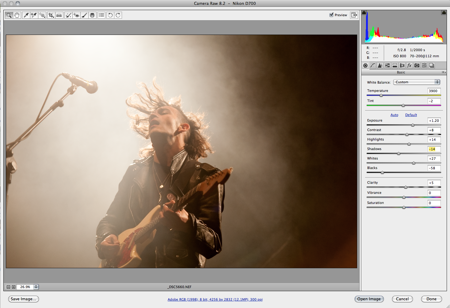Click the histogram display
450x308 pixels.
(404, 27)
